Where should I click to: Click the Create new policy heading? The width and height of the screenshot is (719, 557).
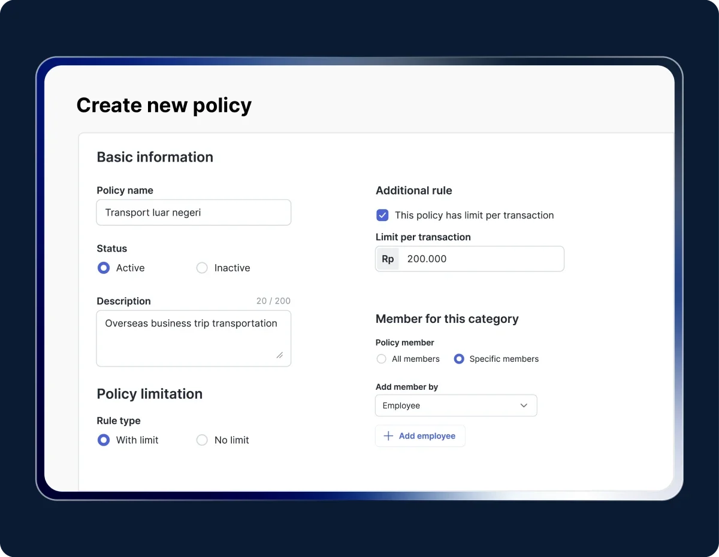coord(164,105)
